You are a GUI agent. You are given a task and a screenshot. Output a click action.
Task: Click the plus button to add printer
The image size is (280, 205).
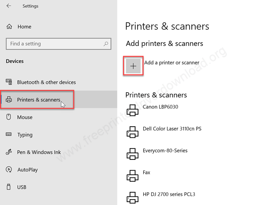(x=133, y=66)
